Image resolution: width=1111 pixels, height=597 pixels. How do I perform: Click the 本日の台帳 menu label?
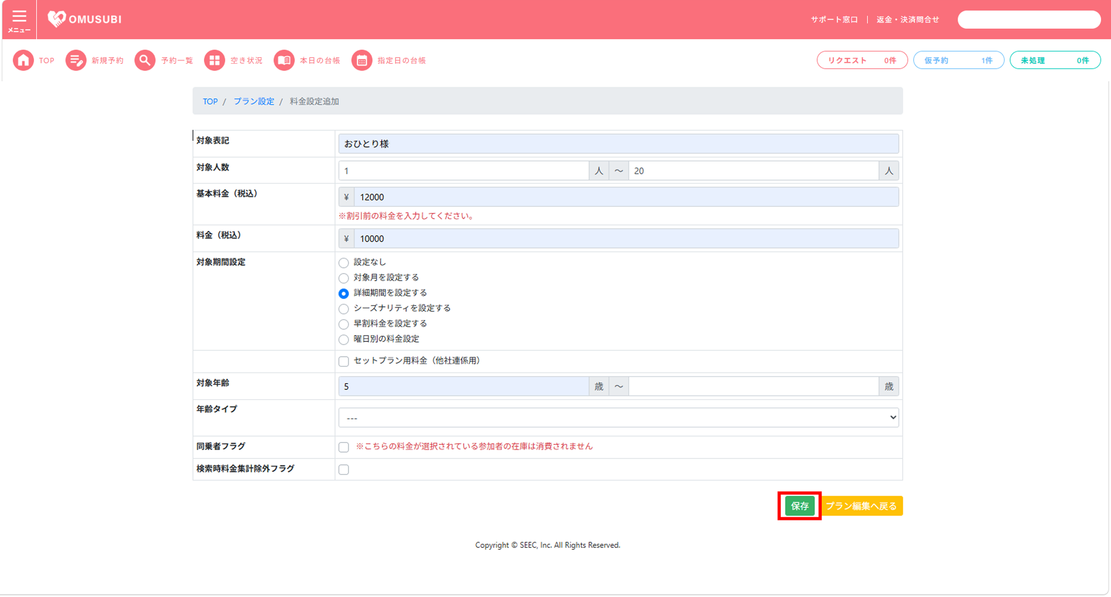[x=320, y=60]
